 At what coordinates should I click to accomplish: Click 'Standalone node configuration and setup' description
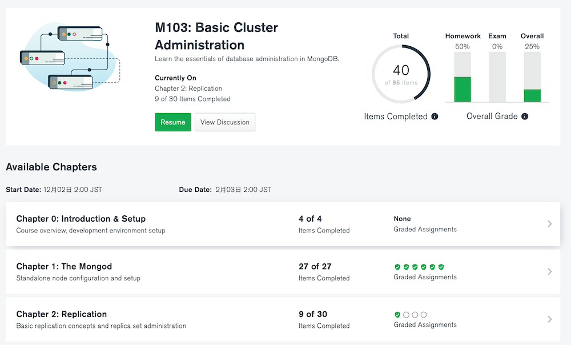[x=78, y=278]
